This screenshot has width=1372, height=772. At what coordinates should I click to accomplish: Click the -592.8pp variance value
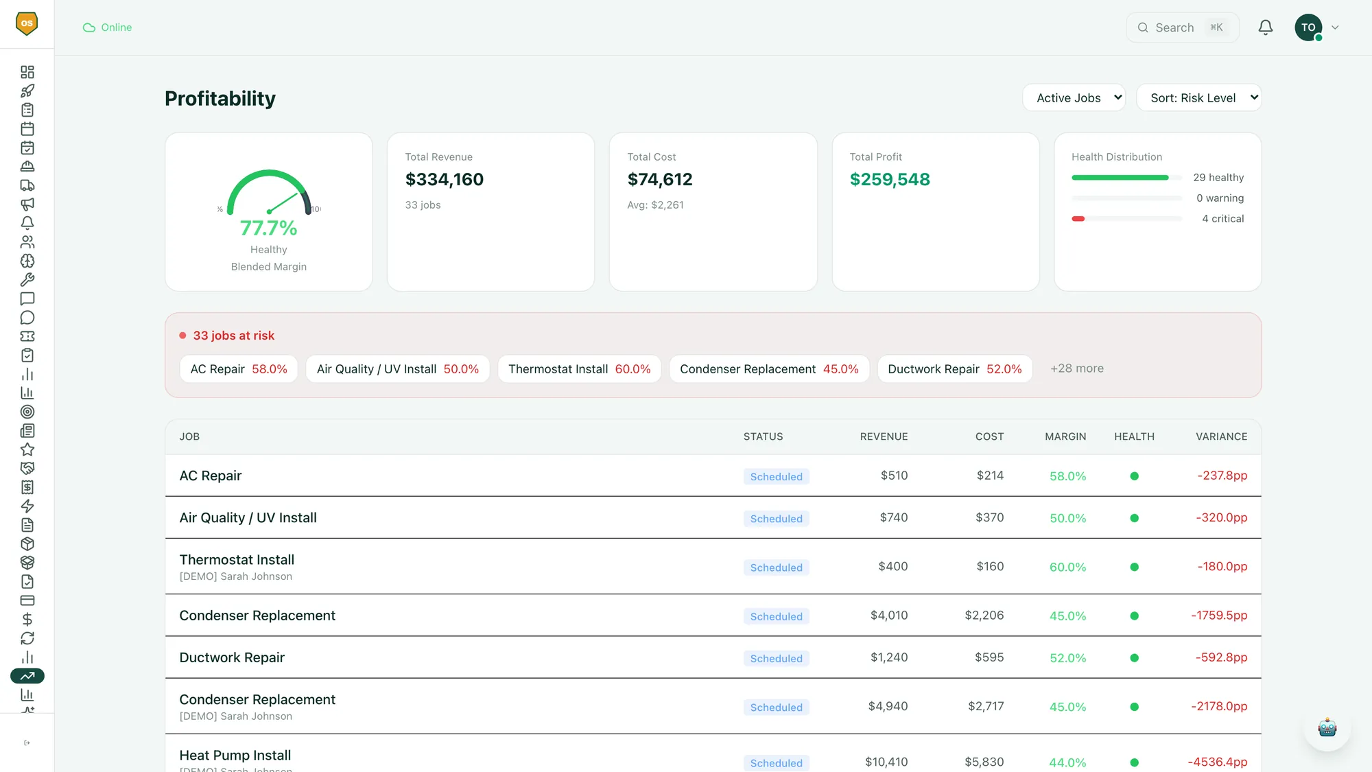coord(1221,657)
